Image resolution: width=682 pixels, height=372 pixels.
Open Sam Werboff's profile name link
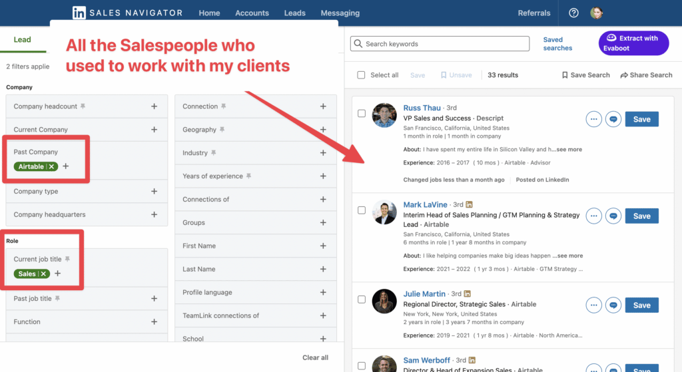click(427, 360)
